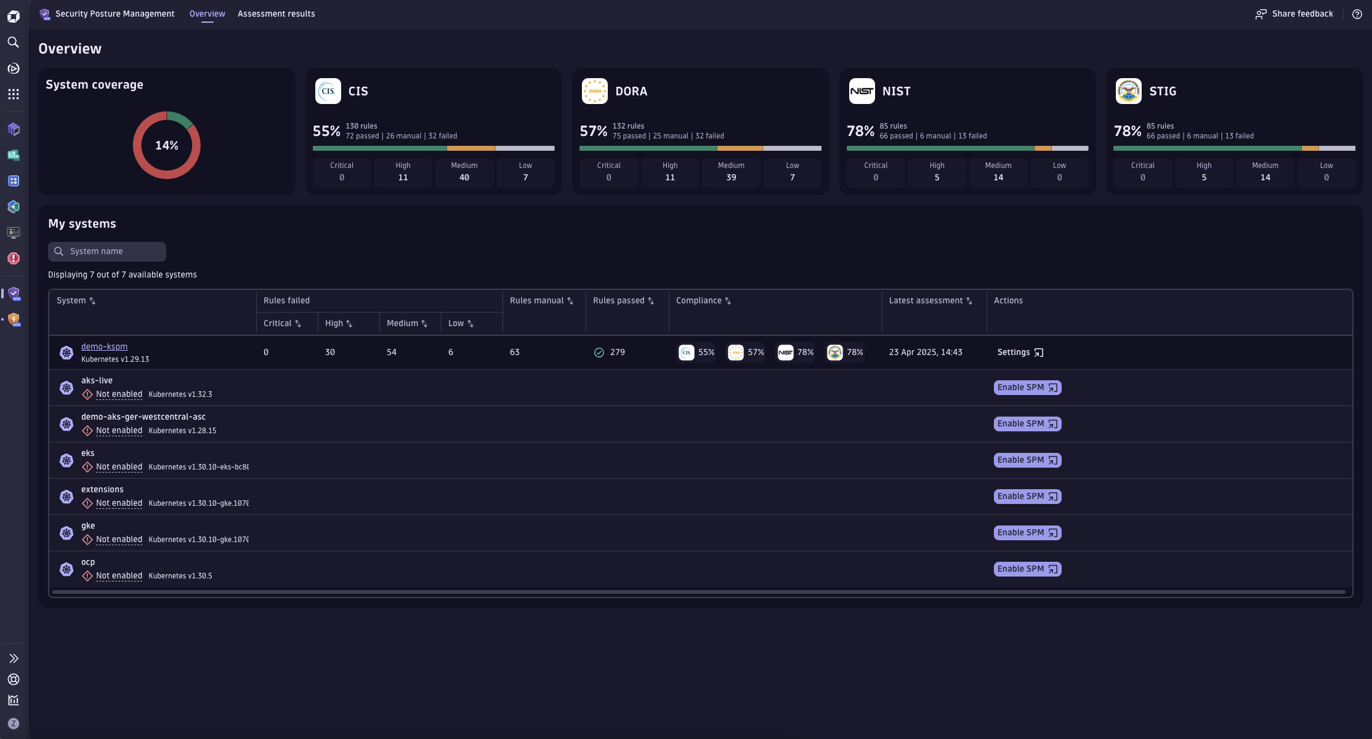Screen dimensions: 1372x739
Task: Open the apps grid icon in sidebar
Action: pos(13,94)
